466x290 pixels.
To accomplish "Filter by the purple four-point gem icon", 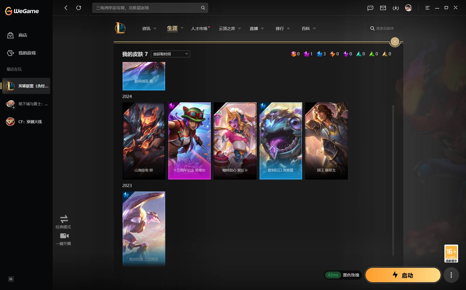I will (x=346, y=54).
